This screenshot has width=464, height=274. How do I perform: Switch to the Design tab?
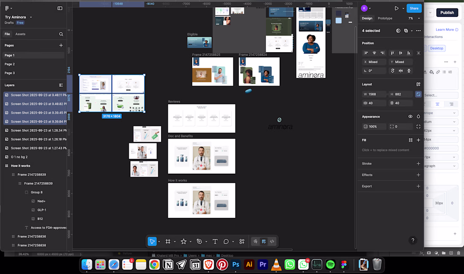[x=367, y=18]
